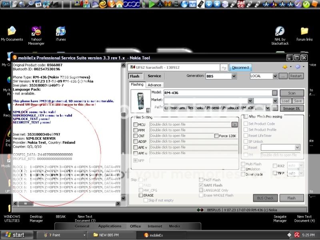
Task: Open the dropdown arrow beside the speech bubble
Action: tap(304, 67)
